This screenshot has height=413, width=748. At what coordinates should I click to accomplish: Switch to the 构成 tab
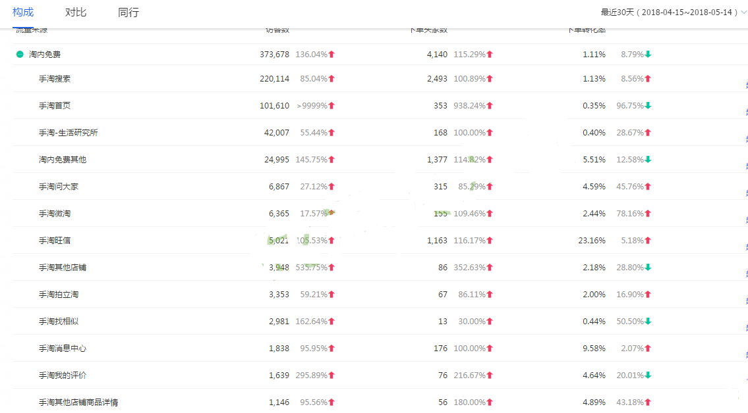tap(23, 12)
